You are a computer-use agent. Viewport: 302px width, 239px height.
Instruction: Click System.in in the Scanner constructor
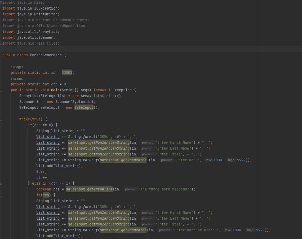(x=82, y=102)
